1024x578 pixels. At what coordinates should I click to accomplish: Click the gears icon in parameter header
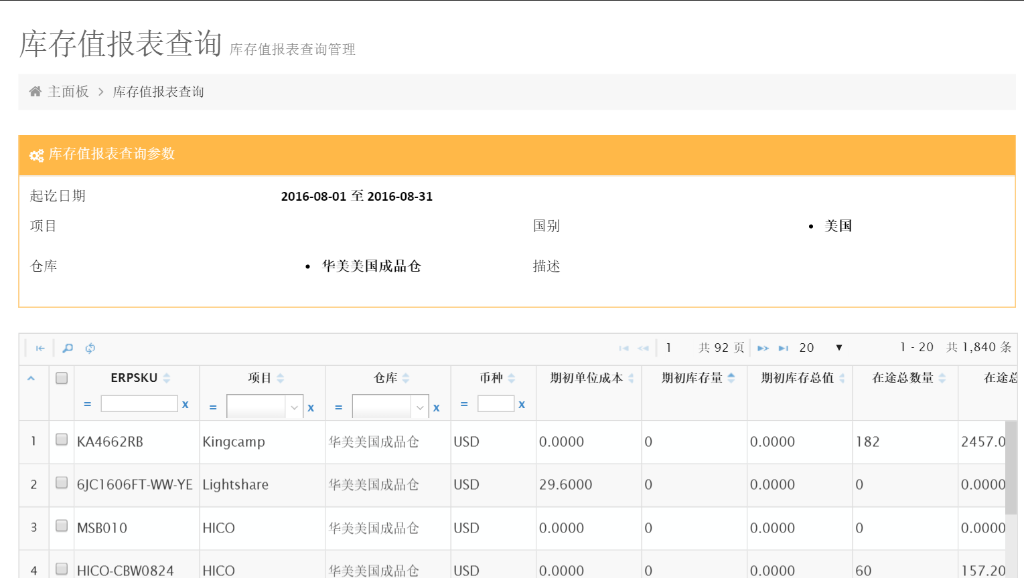pyautogui.click(x=36, y=155)
